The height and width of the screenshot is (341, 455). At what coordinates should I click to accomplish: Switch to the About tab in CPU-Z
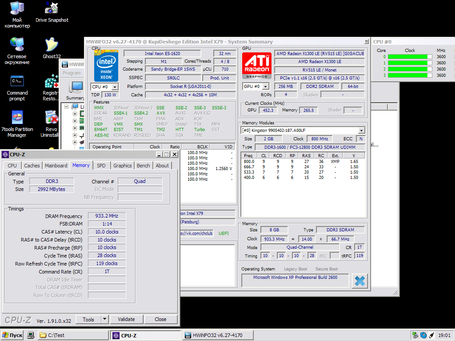pos(162,166)
